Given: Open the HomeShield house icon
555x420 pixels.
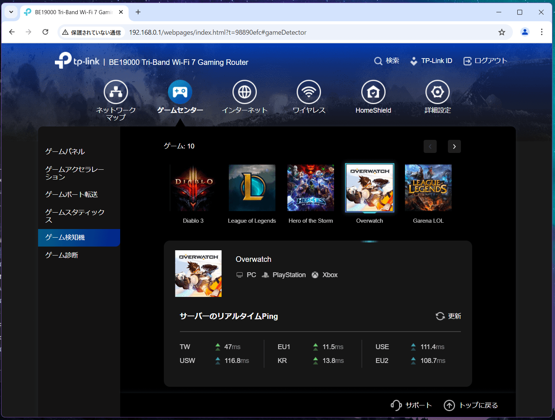Looking at the screenshot, I should [x=373, y=92].
